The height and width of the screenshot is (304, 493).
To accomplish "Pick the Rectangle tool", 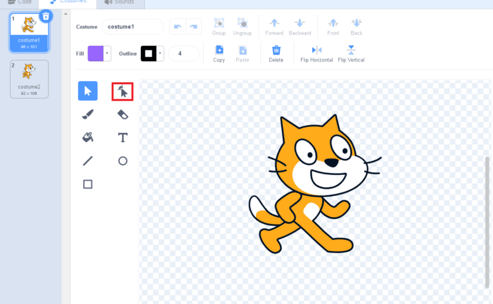I will pos(87,184).
